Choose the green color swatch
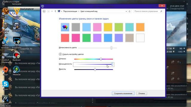This screenshot has height=107, width=191. point(87,38)
